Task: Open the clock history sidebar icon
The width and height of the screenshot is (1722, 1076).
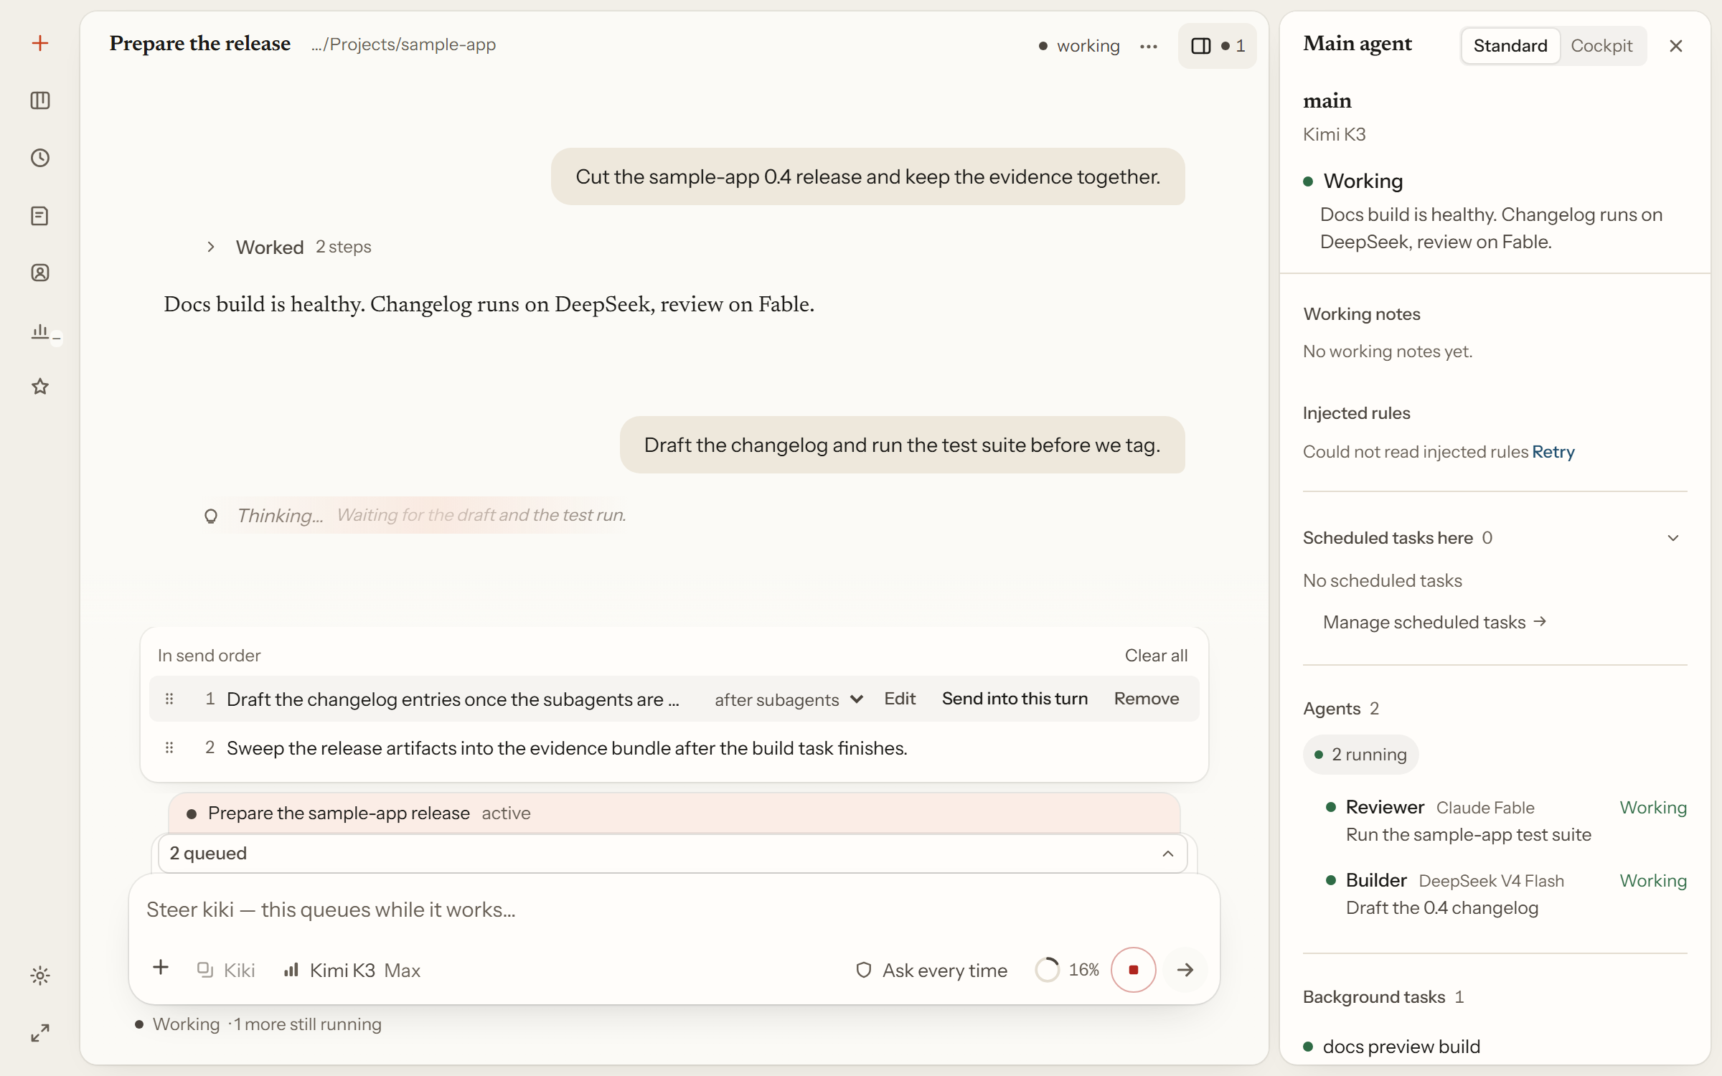Action: pyautogui.click(x=40, y=158)
